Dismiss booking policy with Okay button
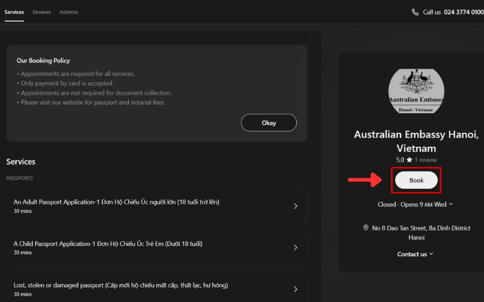The image size is (484, 302). tap(269, 123)
